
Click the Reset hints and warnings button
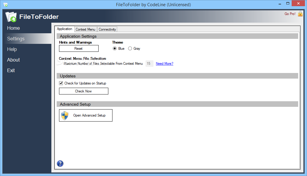pyautogui.click(x=79, y=48)
